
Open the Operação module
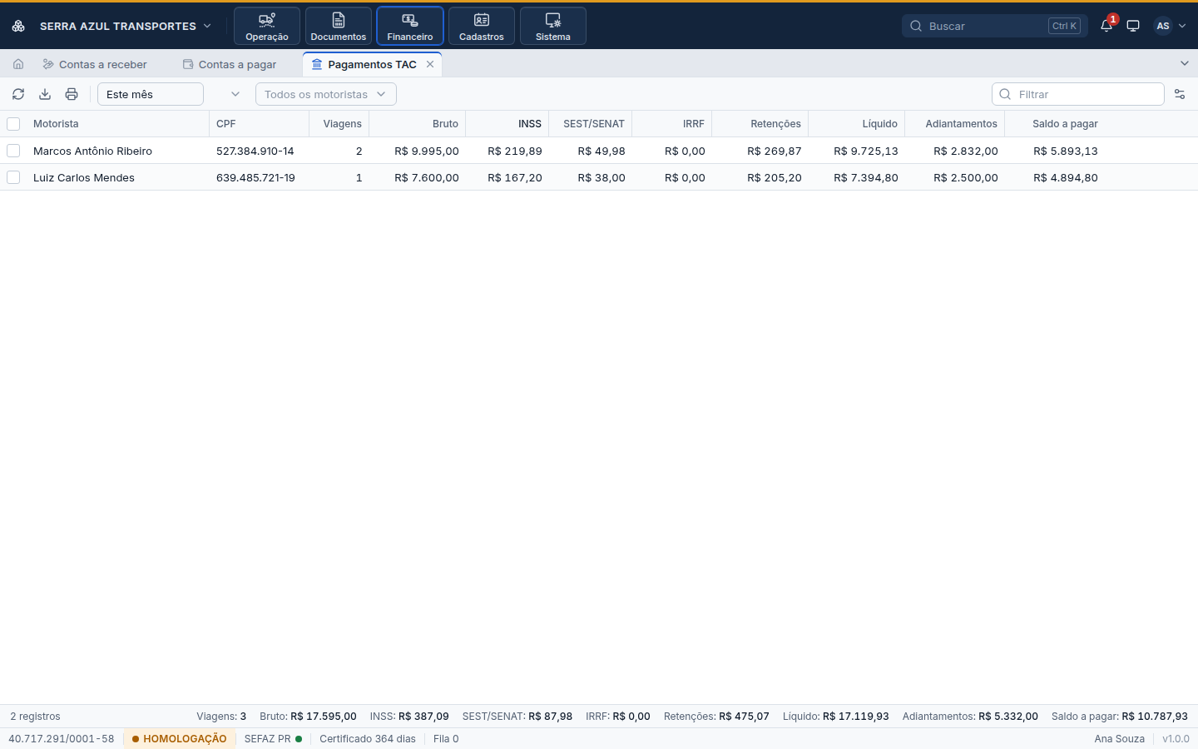[x=267, y=26]
